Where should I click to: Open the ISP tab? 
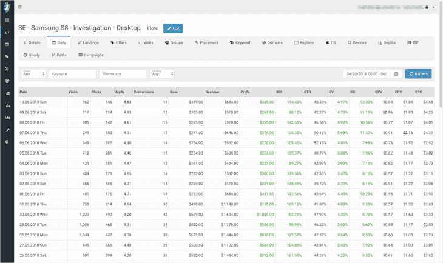[413, 42]
